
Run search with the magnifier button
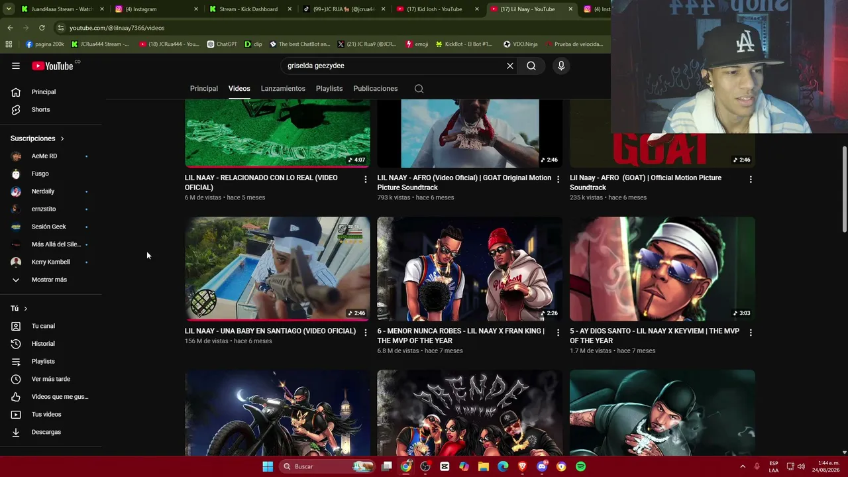pyautogui.click(x=531, y=66)
